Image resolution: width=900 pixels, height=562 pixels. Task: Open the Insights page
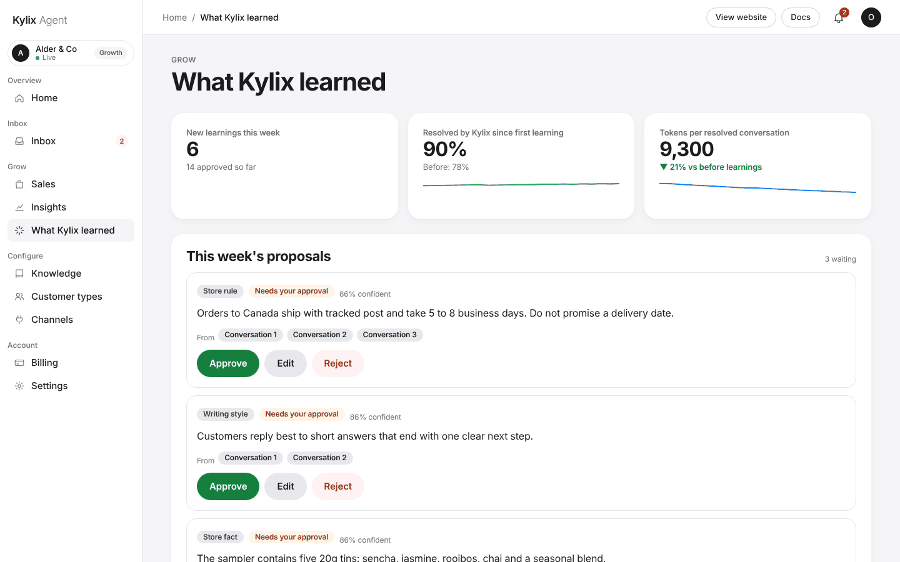pos(71,207)
